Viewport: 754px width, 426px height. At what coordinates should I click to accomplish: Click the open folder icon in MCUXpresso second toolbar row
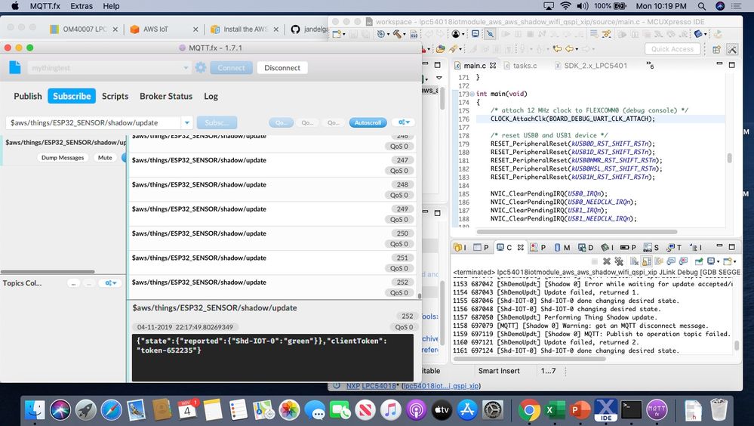441,48
